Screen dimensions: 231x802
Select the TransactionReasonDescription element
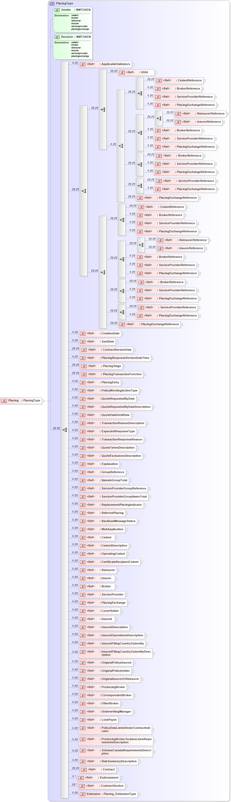(112, 423)
